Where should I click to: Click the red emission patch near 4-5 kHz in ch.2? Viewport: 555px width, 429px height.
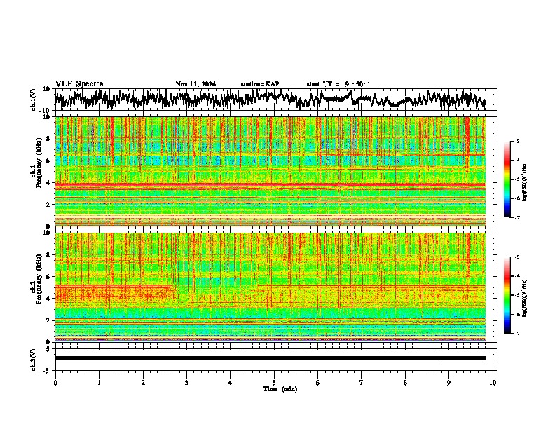(114, 293)
